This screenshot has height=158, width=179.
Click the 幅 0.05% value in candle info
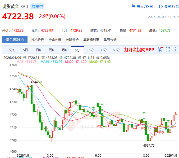coord(103,58)
